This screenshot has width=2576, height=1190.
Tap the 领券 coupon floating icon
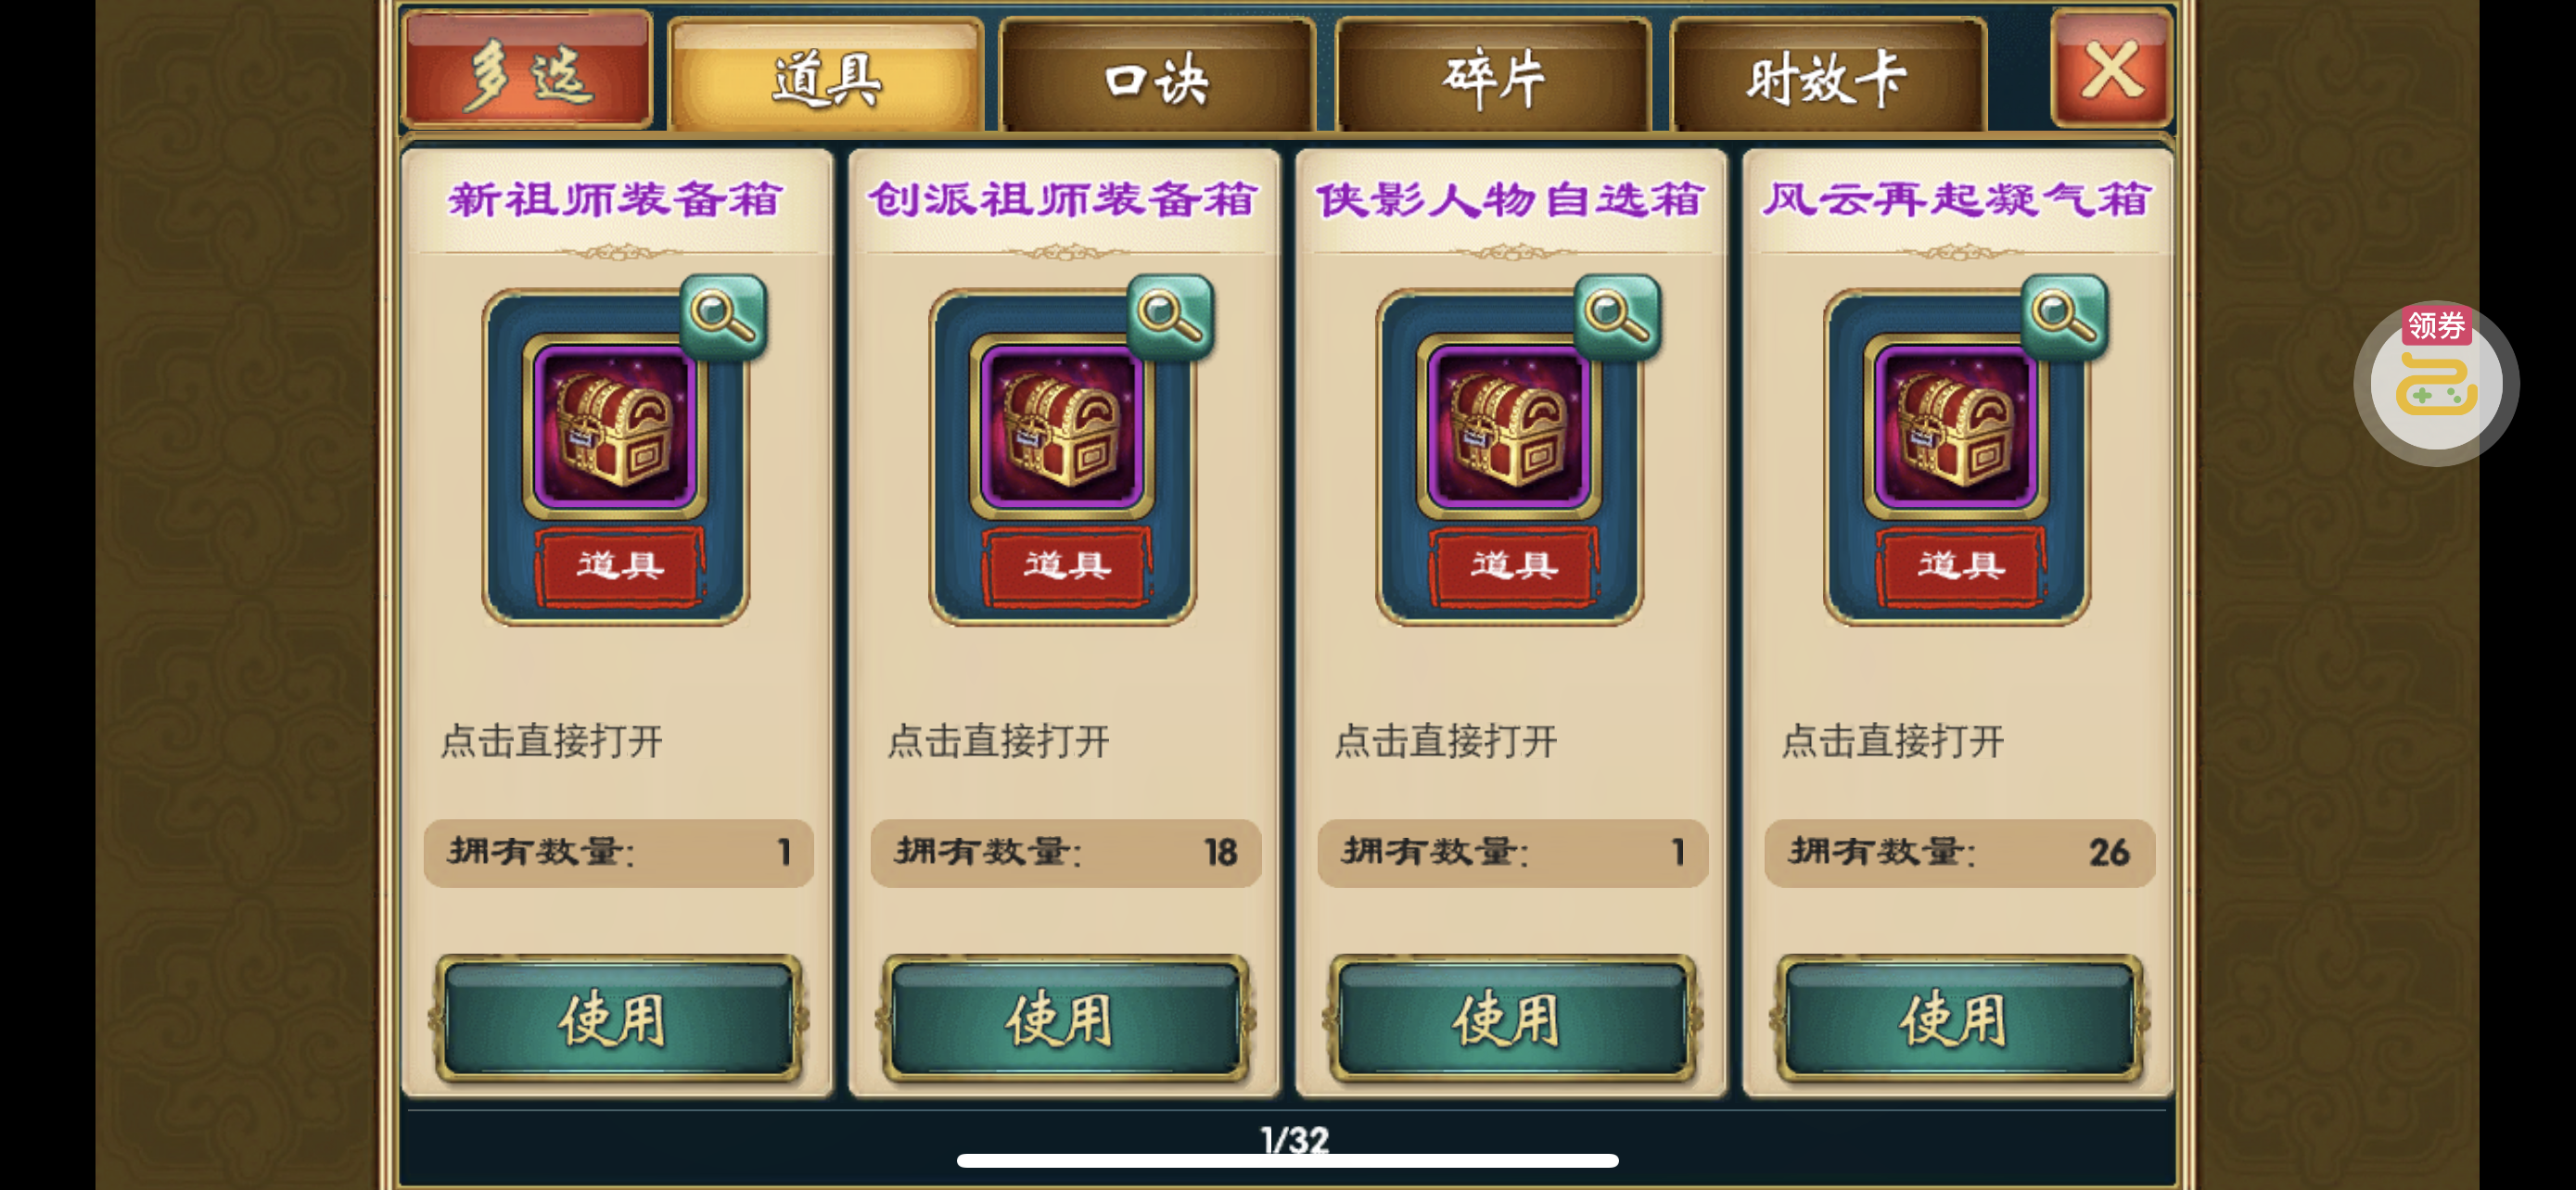pyautogui.click(x=2436, y=383)
